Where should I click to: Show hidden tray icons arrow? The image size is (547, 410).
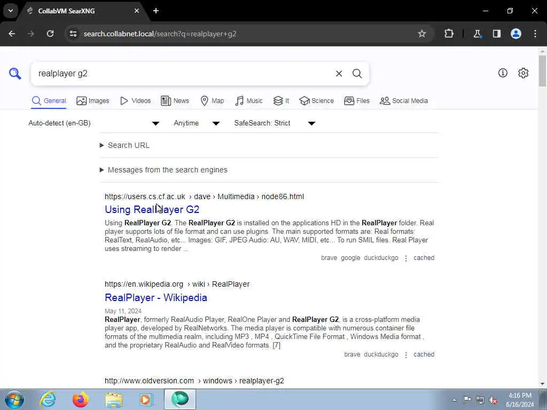(x=454, y=400)
